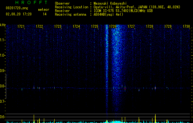Click the 1.1 kHz axis label
Screen dimensions: 193x123
[x=2, y=40]
